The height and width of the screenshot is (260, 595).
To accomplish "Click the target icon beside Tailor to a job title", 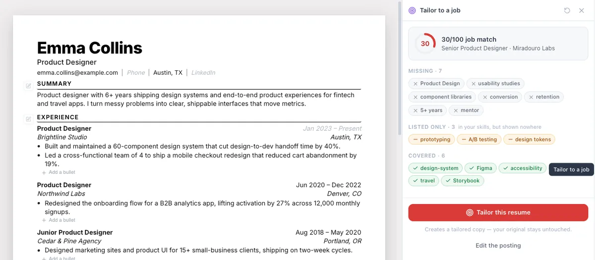I will 412,10.
